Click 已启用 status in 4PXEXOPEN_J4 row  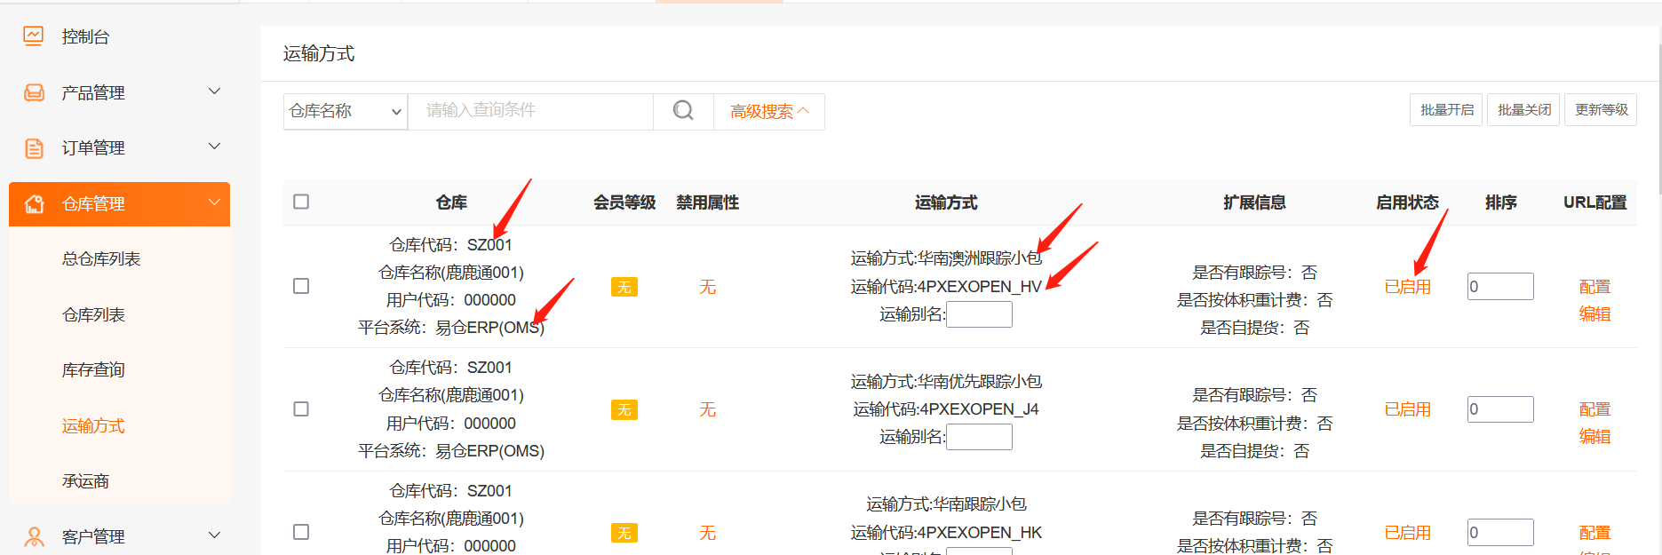pos(1408,409)
